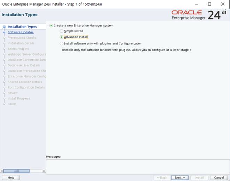Maximize the installer window
Image resolution: width=230 pixels, height=181 pixels.
click(x=209, y=4)
